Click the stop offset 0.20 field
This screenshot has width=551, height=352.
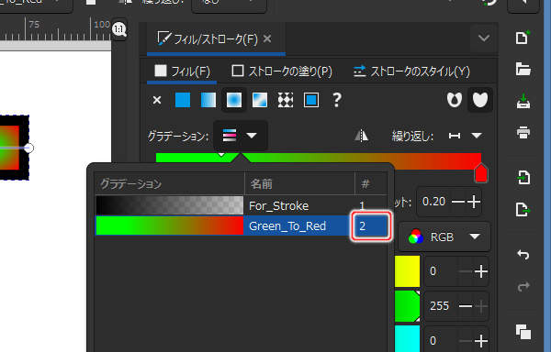tap(434, 202)
